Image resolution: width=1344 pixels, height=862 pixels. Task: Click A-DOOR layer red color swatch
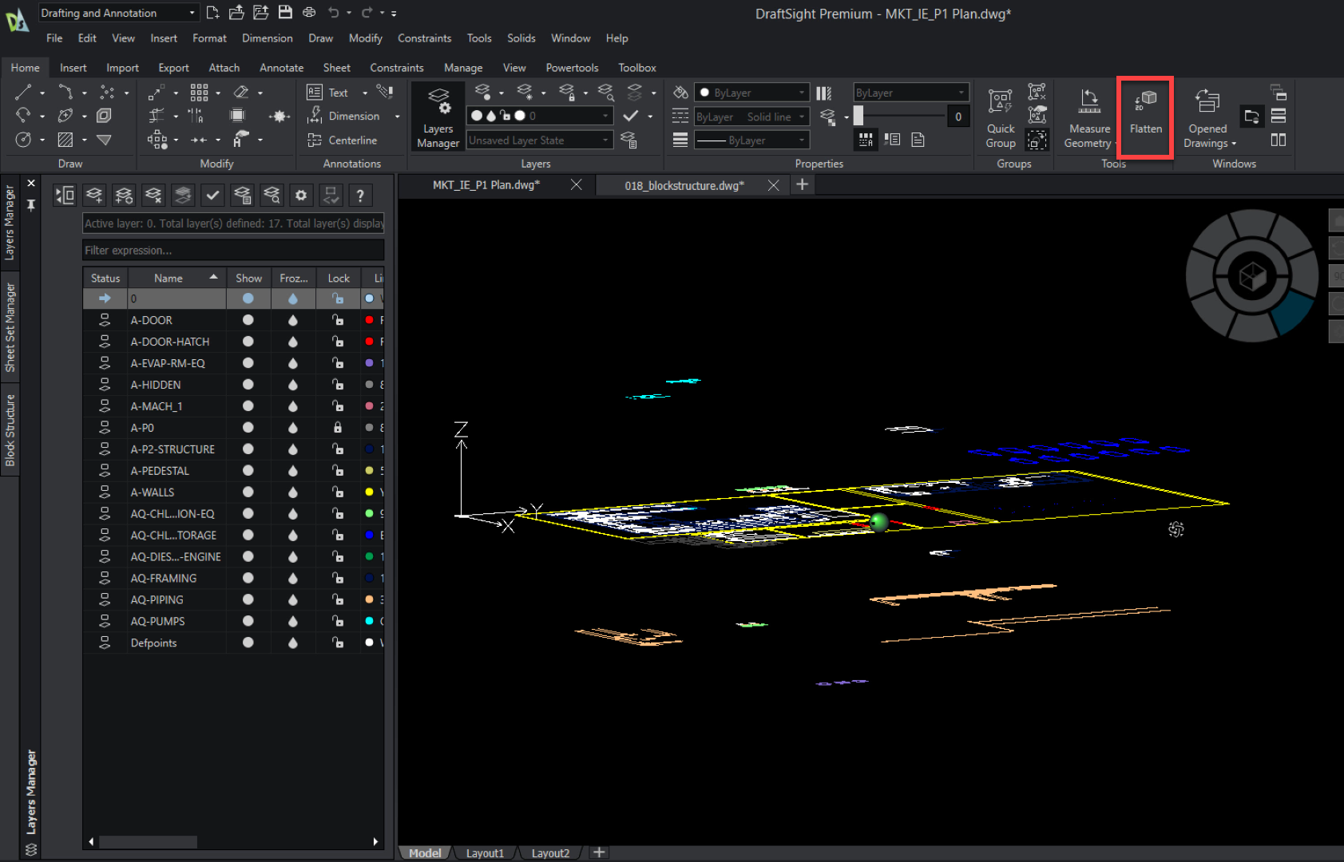[369, 319]
